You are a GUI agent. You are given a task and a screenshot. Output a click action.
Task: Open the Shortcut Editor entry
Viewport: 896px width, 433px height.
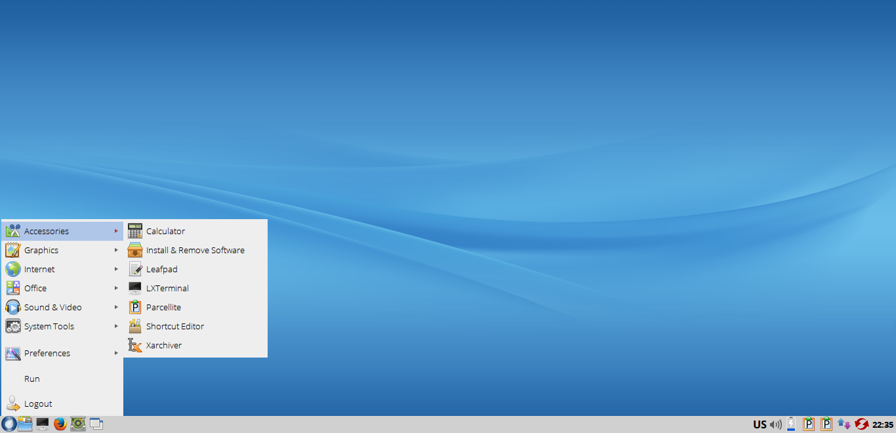coord(195,326)
